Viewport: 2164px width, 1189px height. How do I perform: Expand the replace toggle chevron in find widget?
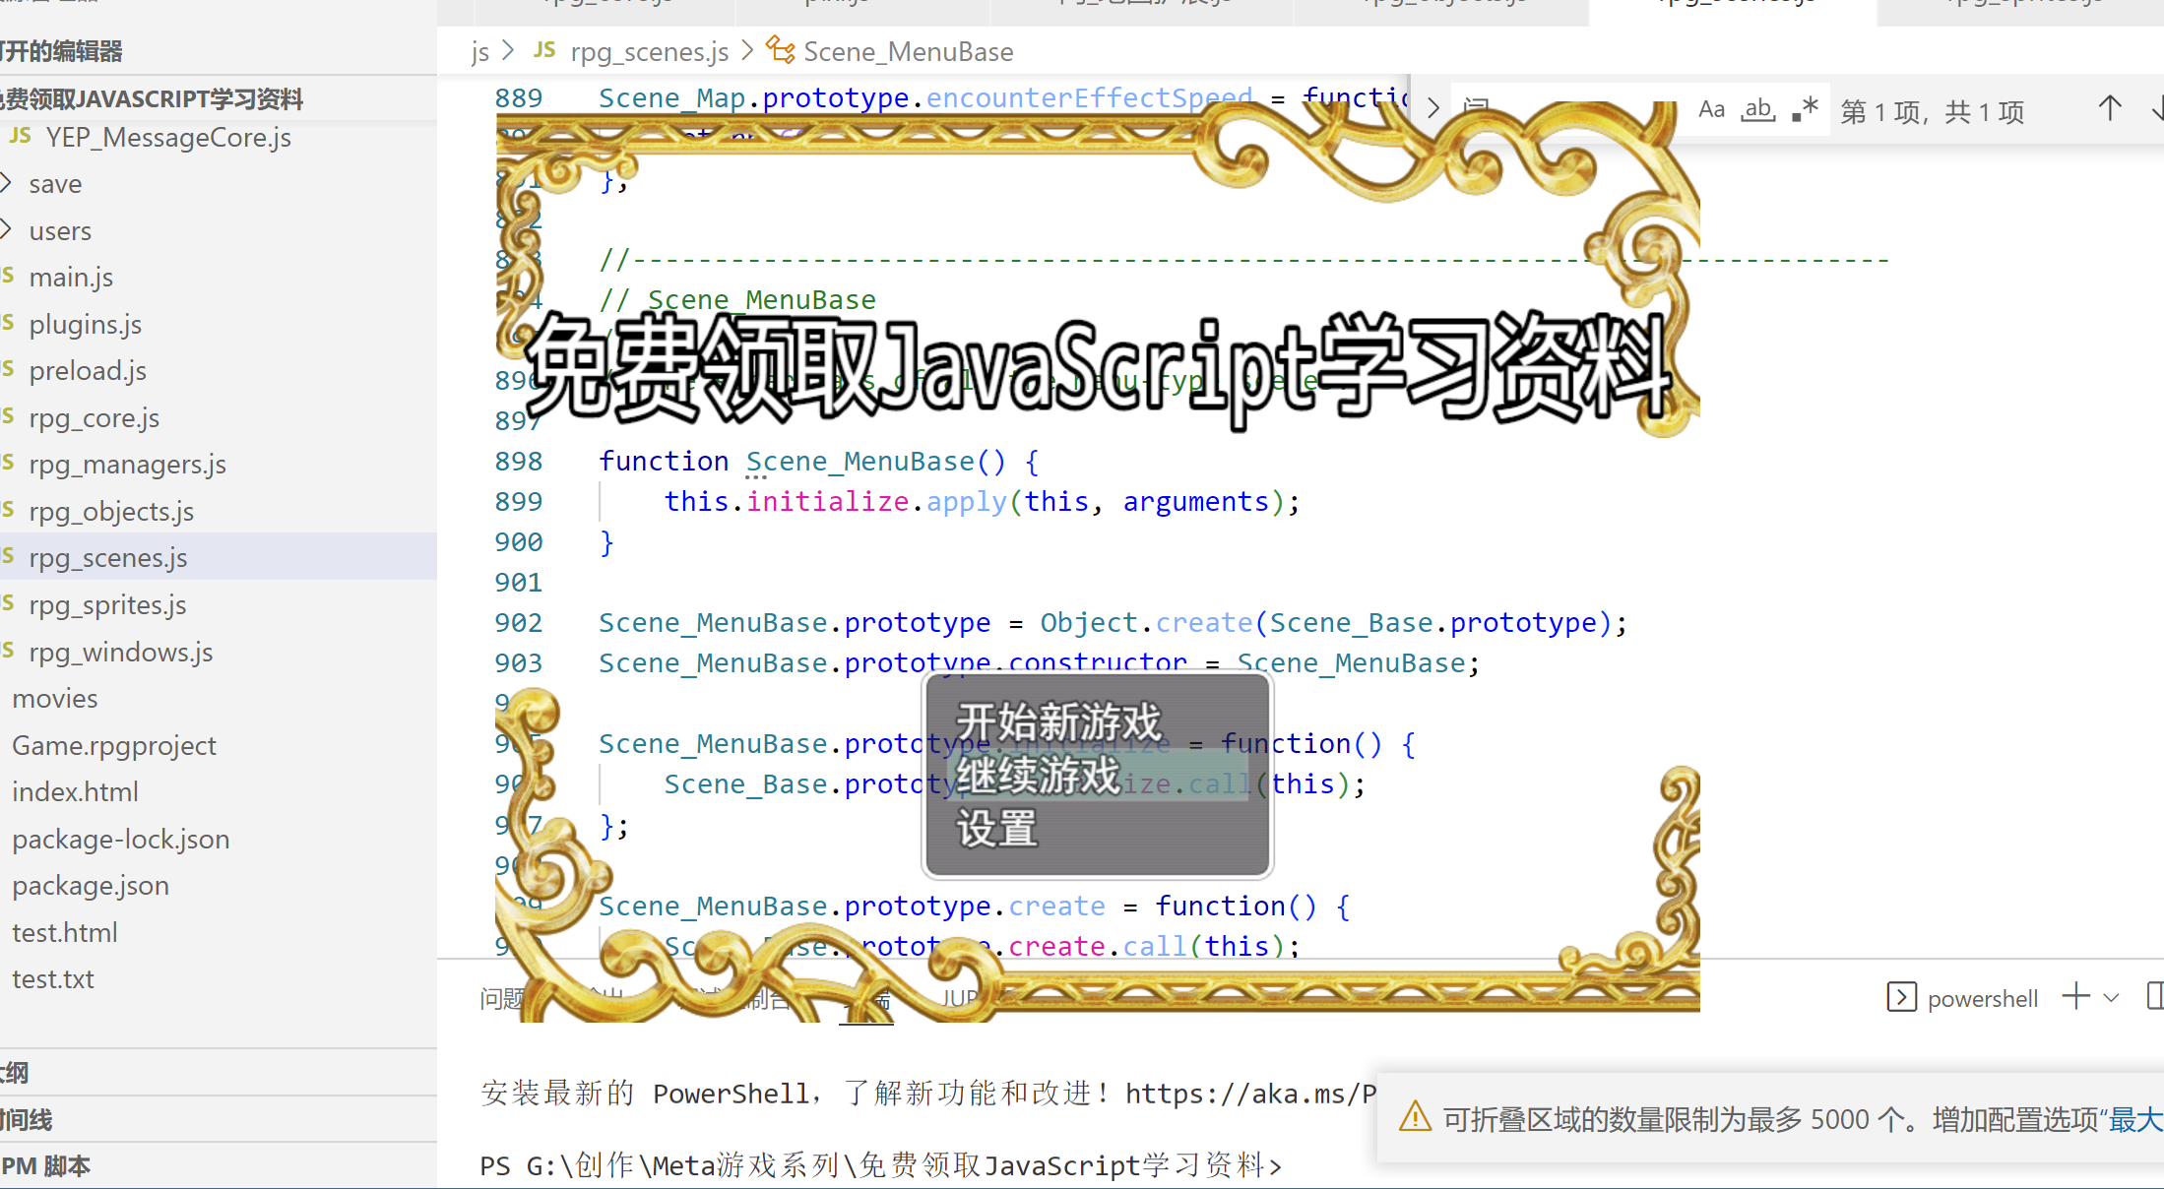coord(1433,108)
